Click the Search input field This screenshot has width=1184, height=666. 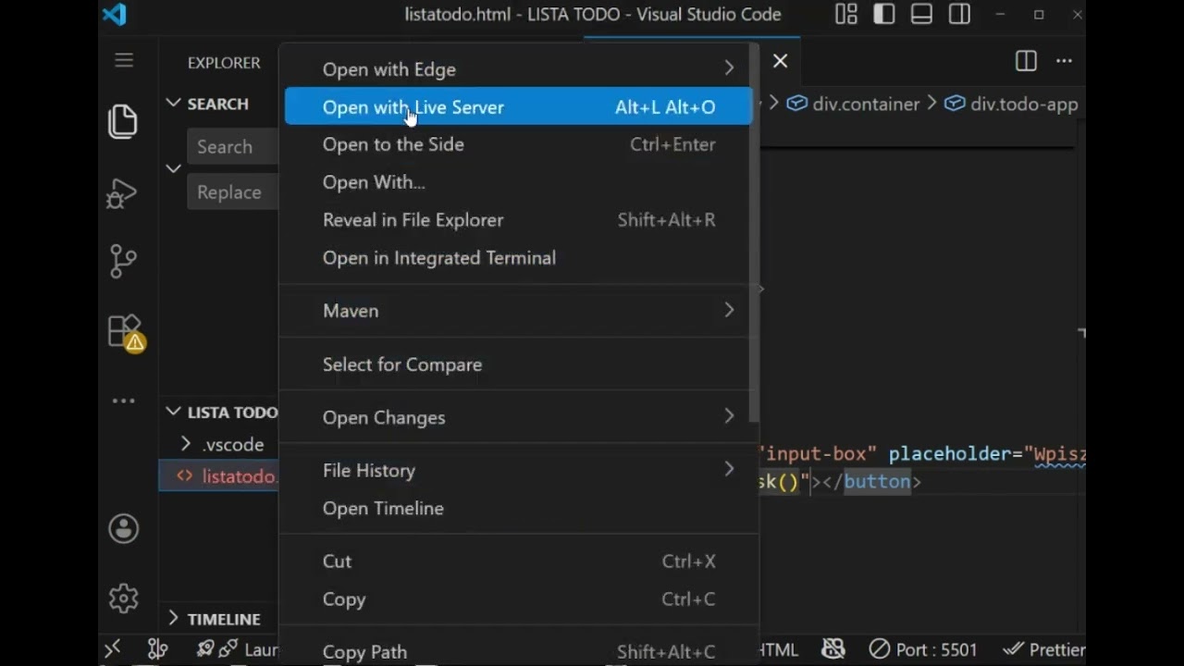tap(233, 146)
